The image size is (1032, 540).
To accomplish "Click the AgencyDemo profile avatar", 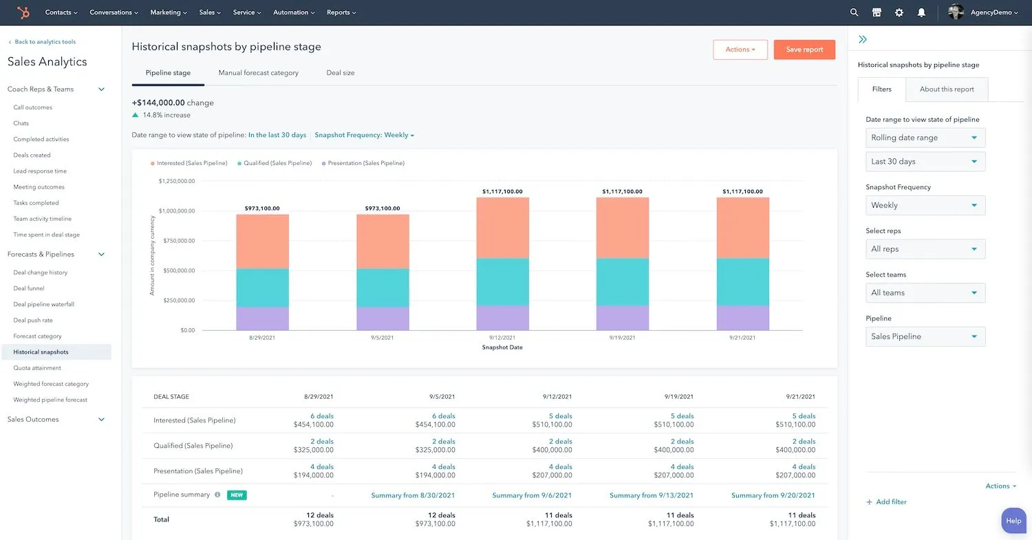I will 956,12.
